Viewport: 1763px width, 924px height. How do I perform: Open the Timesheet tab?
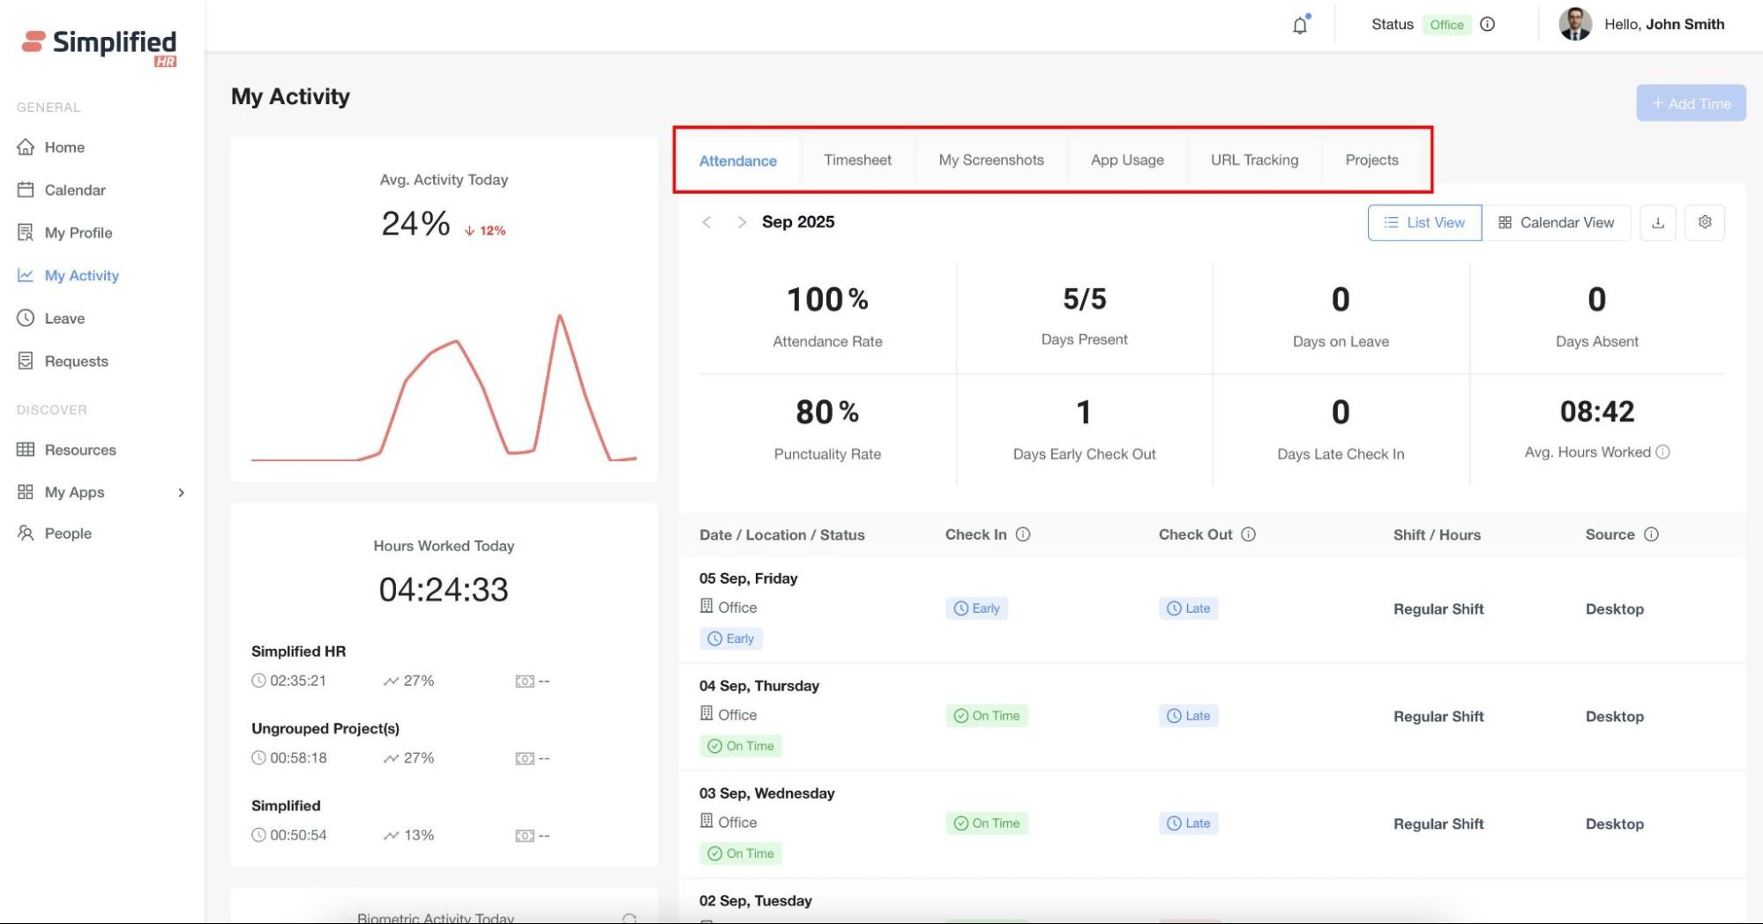coord(857,160)
